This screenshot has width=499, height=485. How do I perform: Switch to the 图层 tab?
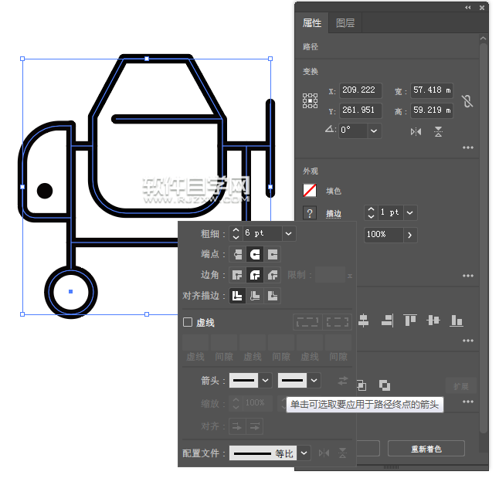(x=345, y=23)
